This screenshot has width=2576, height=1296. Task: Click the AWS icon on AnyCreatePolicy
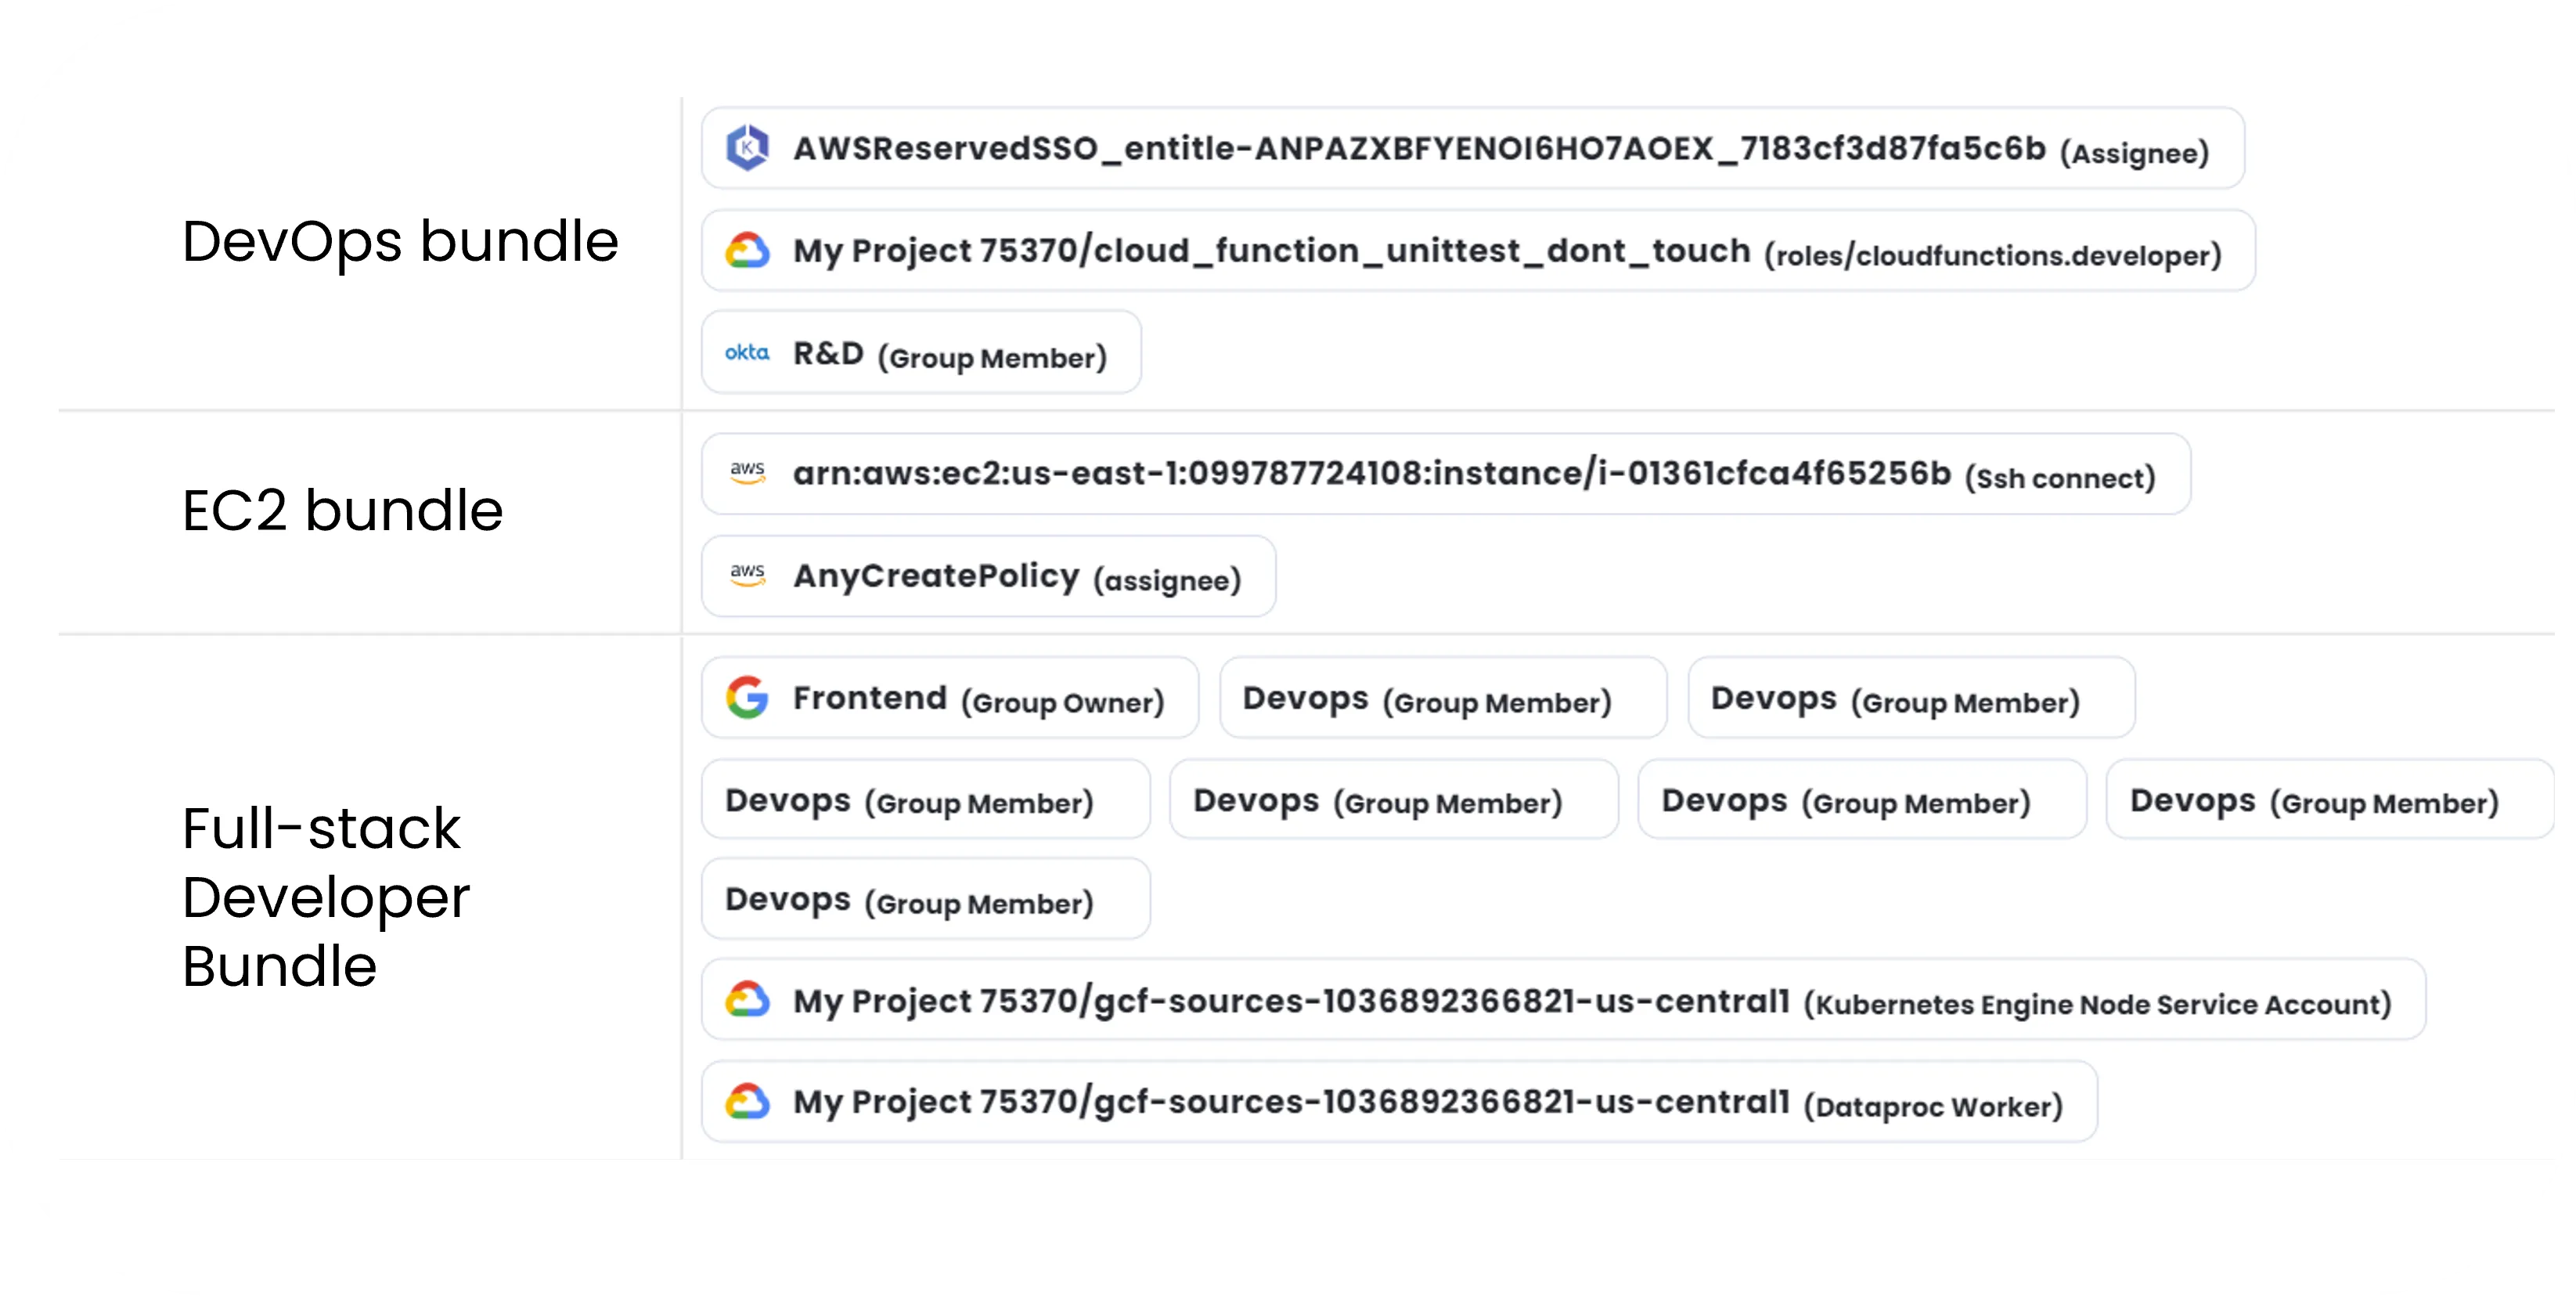pyautogui.click(x=748, y=576)
